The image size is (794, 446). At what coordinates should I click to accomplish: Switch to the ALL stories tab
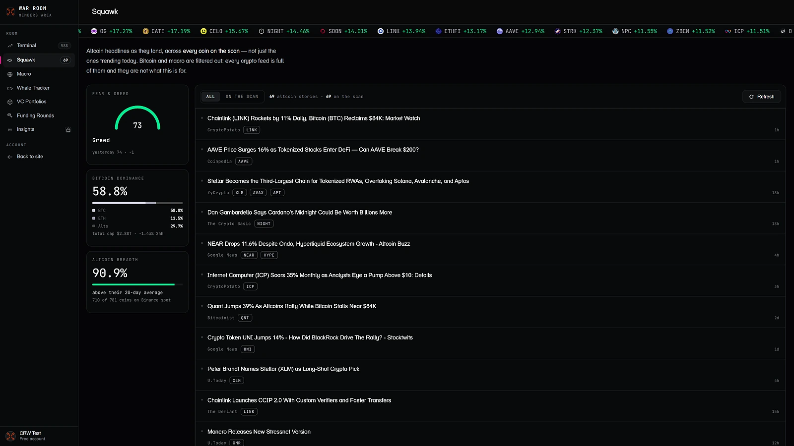click(x=210, y=97)
